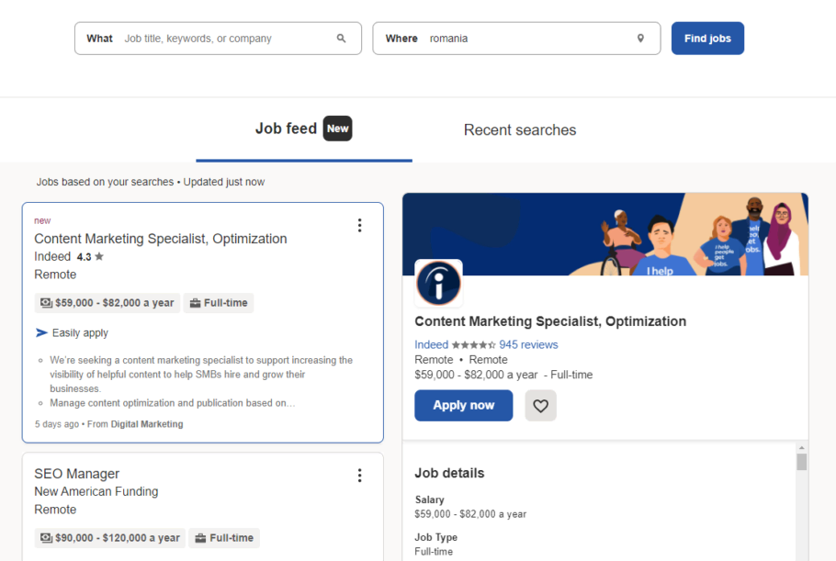Click the Where field containing romania

pos(516,39)
